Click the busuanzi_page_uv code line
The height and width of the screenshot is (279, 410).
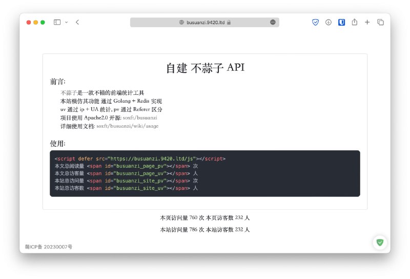point(126,173)
